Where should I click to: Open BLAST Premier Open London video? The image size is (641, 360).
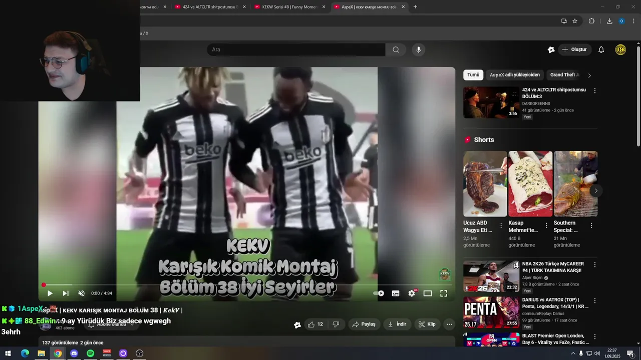tap(556, 339)
